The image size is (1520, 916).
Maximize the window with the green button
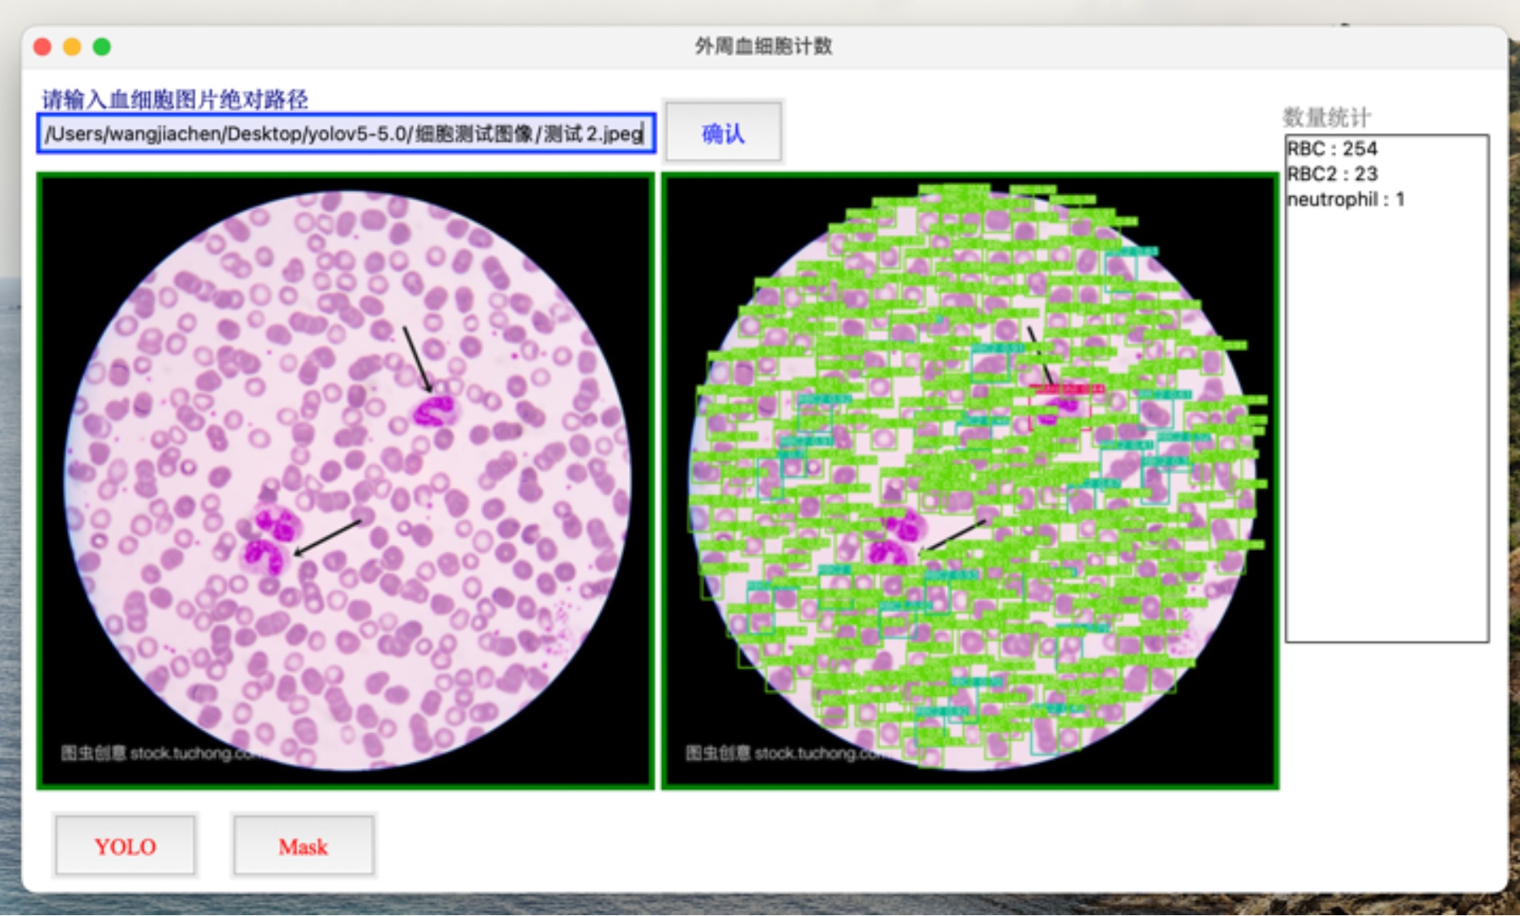pyautogui.click(x=102, y=47)
